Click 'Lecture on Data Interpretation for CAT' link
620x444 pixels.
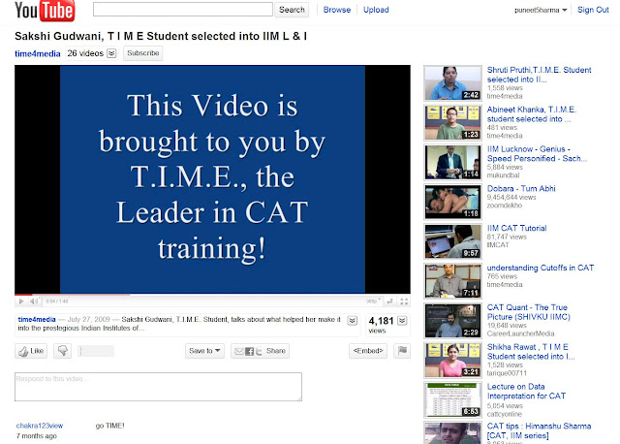pyautogui.click(x=526, y=392)
